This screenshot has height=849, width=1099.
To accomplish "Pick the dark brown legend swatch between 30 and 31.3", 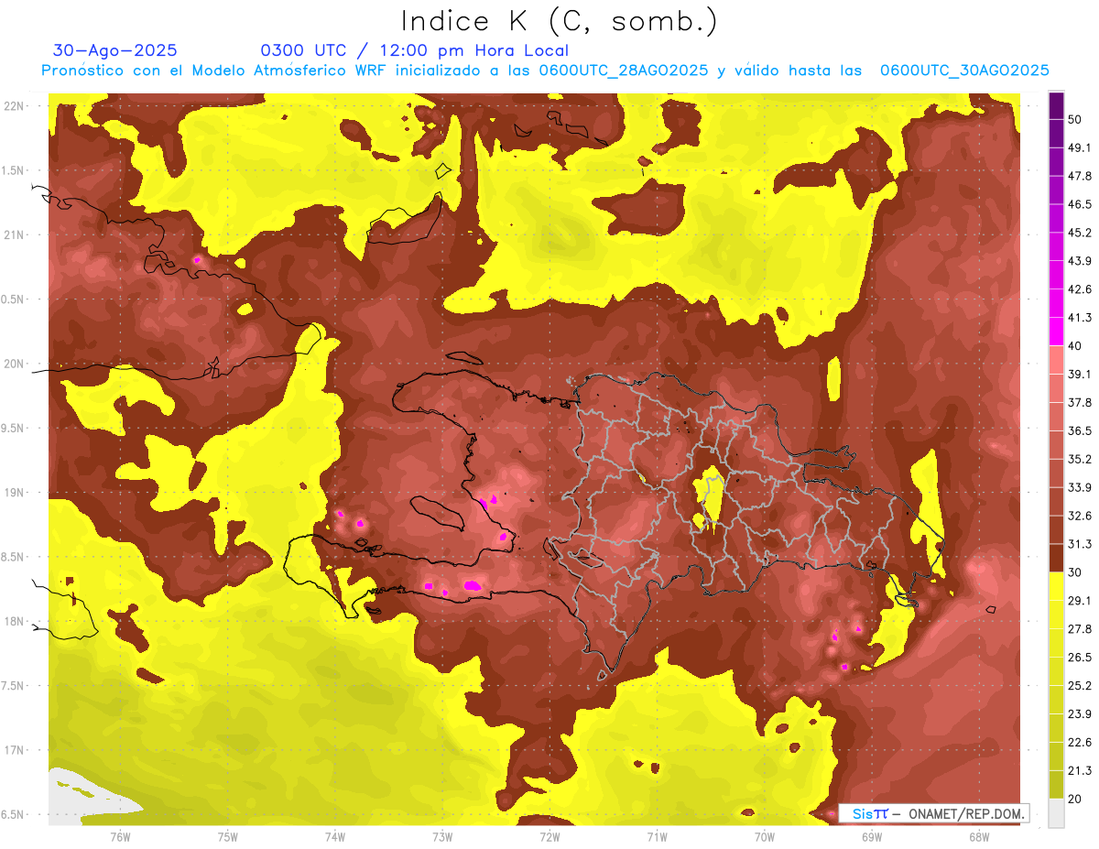I will (x=1056, y=558).
